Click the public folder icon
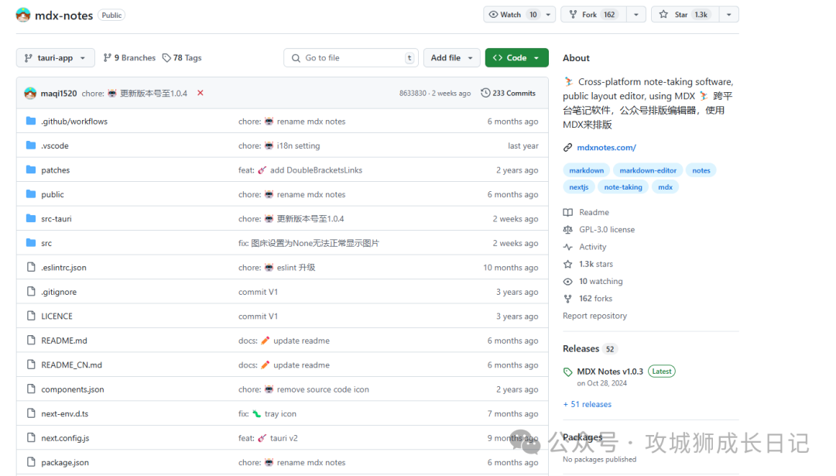836x476 pixels. tap(31, 194)
